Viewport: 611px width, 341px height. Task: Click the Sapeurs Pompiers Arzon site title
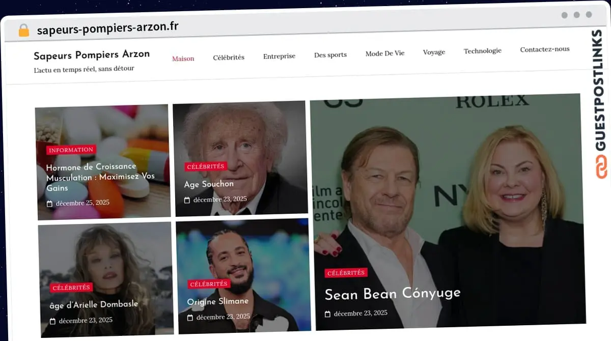tap(92, 54)
